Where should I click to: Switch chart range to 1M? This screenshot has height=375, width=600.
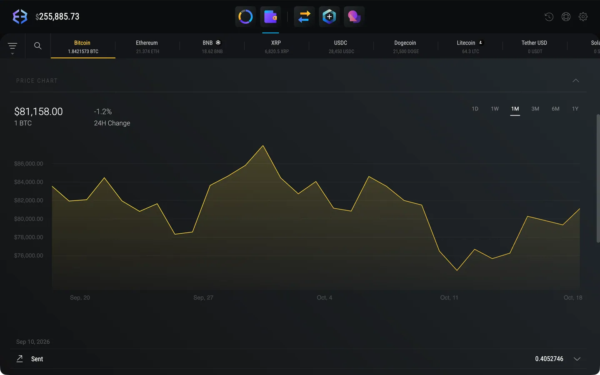[x=515, y=109]
